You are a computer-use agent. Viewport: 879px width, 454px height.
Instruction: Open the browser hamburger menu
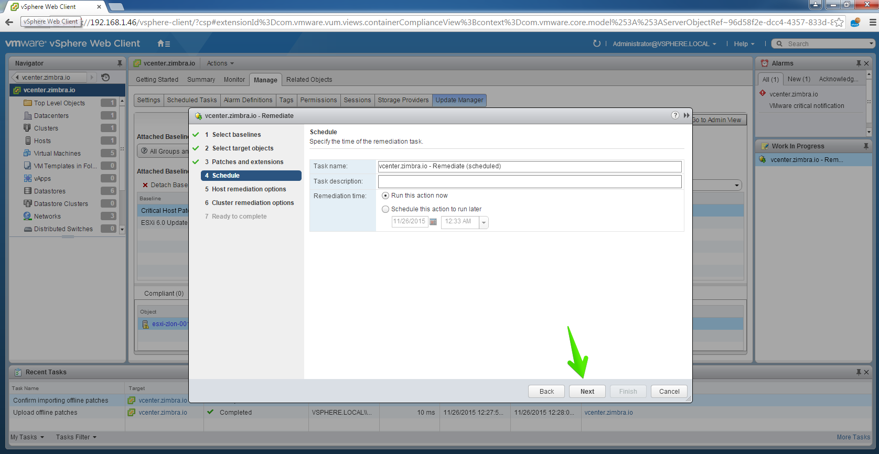tap(873, 22)
